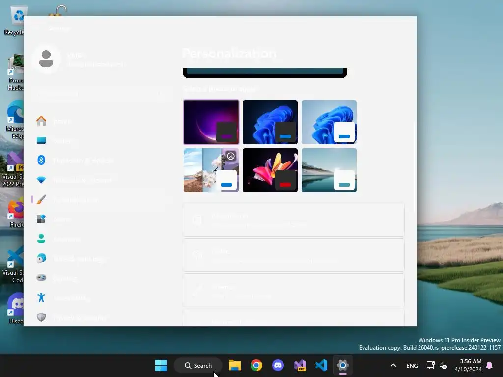Apply the light blue bloom theme
503x377 pixels.
coord(329,122)
